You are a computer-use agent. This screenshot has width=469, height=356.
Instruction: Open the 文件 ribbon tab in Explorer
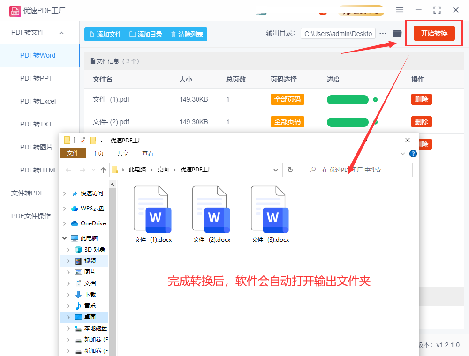(x=73, y=153)
